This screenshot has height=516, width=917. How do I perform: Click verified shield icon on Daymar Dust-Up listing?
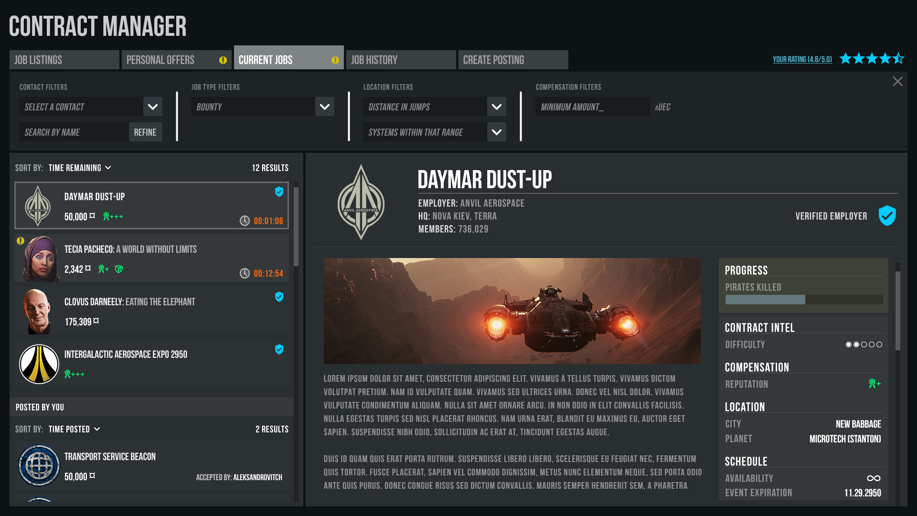[x=279, y=192]
